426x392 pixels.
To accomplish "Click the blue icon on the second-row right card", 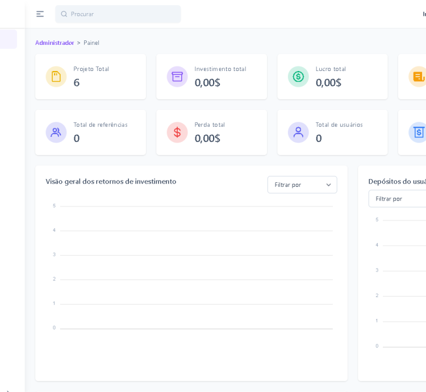I will [418, 132].
